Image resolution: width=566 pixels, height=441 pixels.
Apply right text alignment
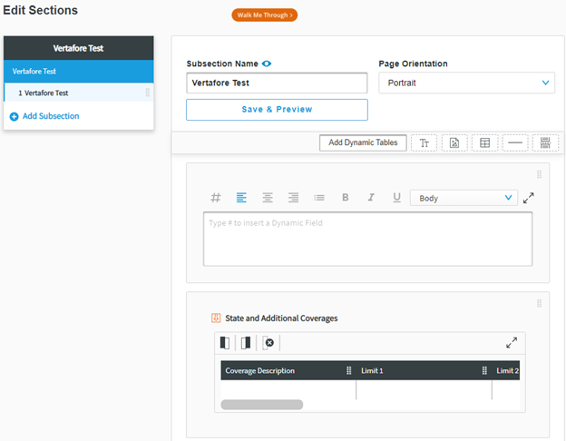tap(293, 198)
